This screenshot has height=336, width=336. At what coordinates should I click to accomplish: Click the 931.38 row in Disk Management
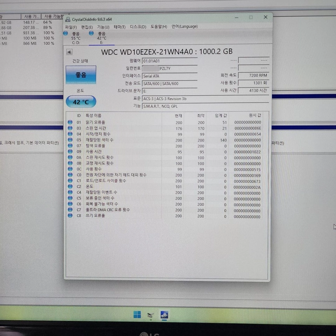point(31,33)
